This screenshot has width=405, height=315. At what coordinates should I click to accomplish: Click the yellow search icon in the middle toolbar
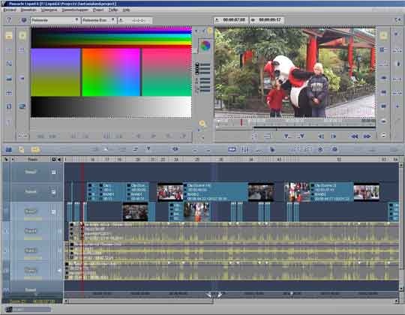coord(21,149)
